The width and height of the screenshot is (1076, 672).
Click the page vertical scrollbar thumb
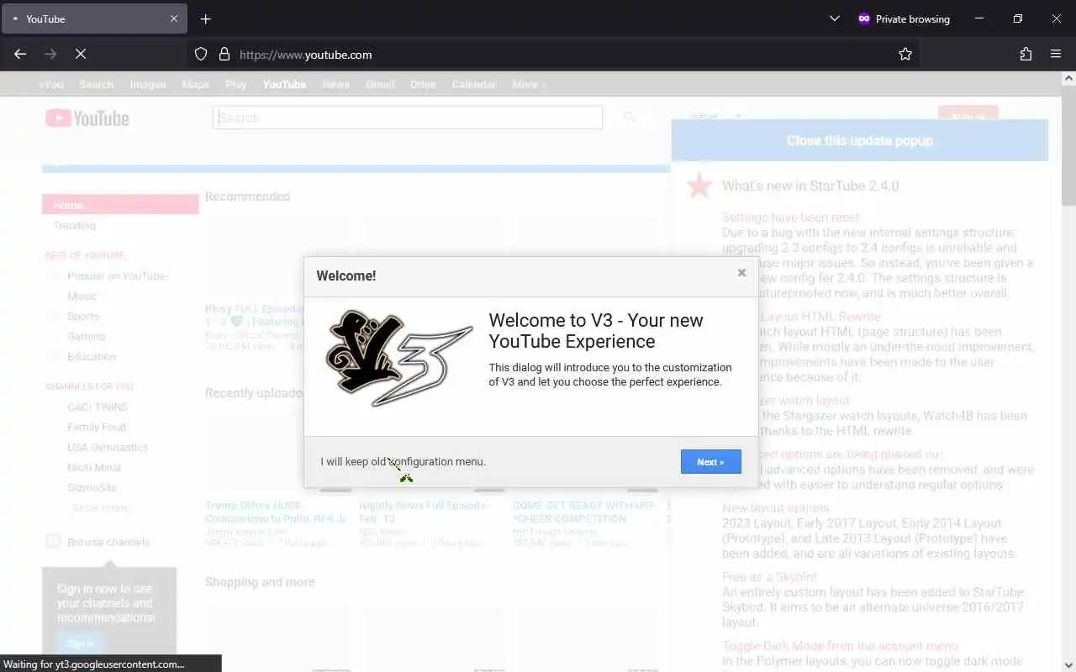click(x=1068, y=144)
